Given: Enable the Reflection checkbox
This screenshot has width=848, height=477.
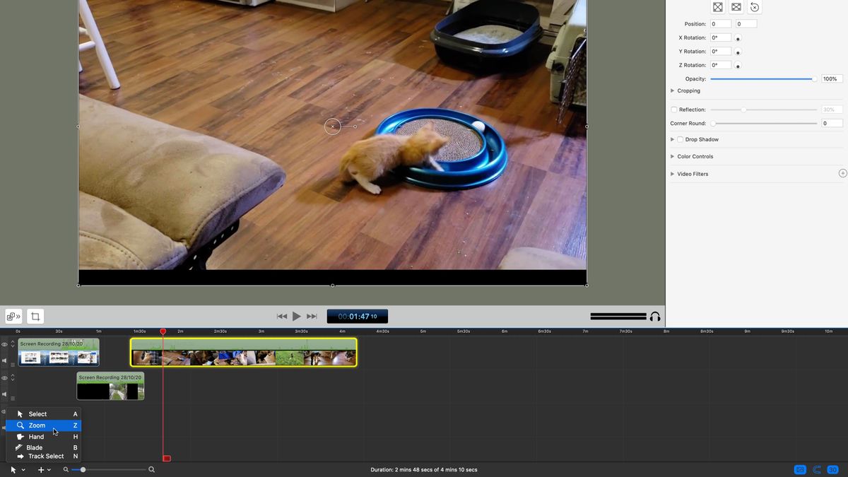Looking at the screenshot, I should click(673, 110).
